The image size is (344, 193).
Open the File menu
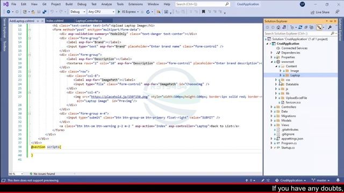click(x=13, y=4)
